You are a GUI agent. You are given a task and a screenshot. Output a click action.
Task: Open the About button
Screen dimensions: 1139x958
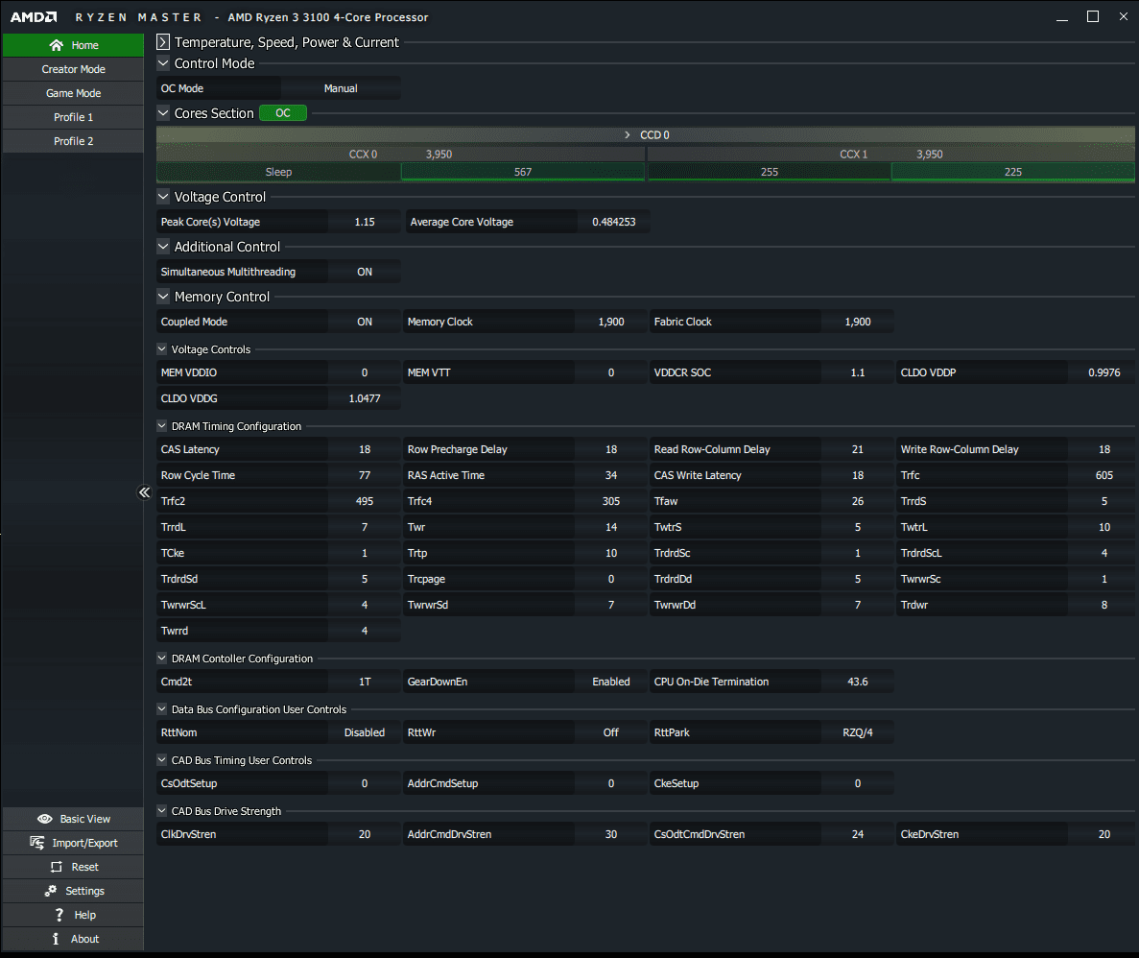73,939
